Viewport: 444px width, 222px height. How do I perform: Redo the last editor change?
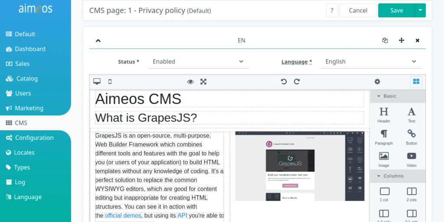click(297, 82)
